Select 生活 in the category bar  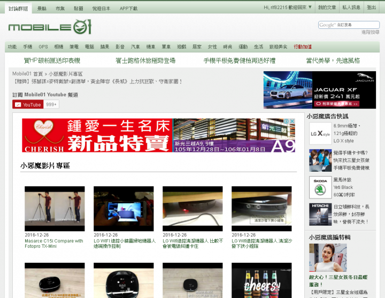pos(259,47)
